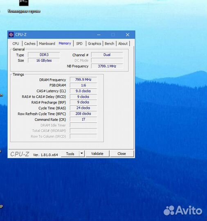Viewport: 207px width, 221px height.
Task: Click the Memory tab
Action: click(x=65, y=43)
